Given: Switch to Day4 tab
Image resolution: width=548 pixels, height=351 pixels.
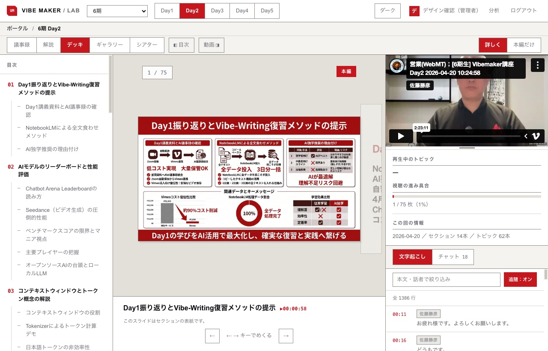Looking at the screenshot, I should tap(242, 11).
